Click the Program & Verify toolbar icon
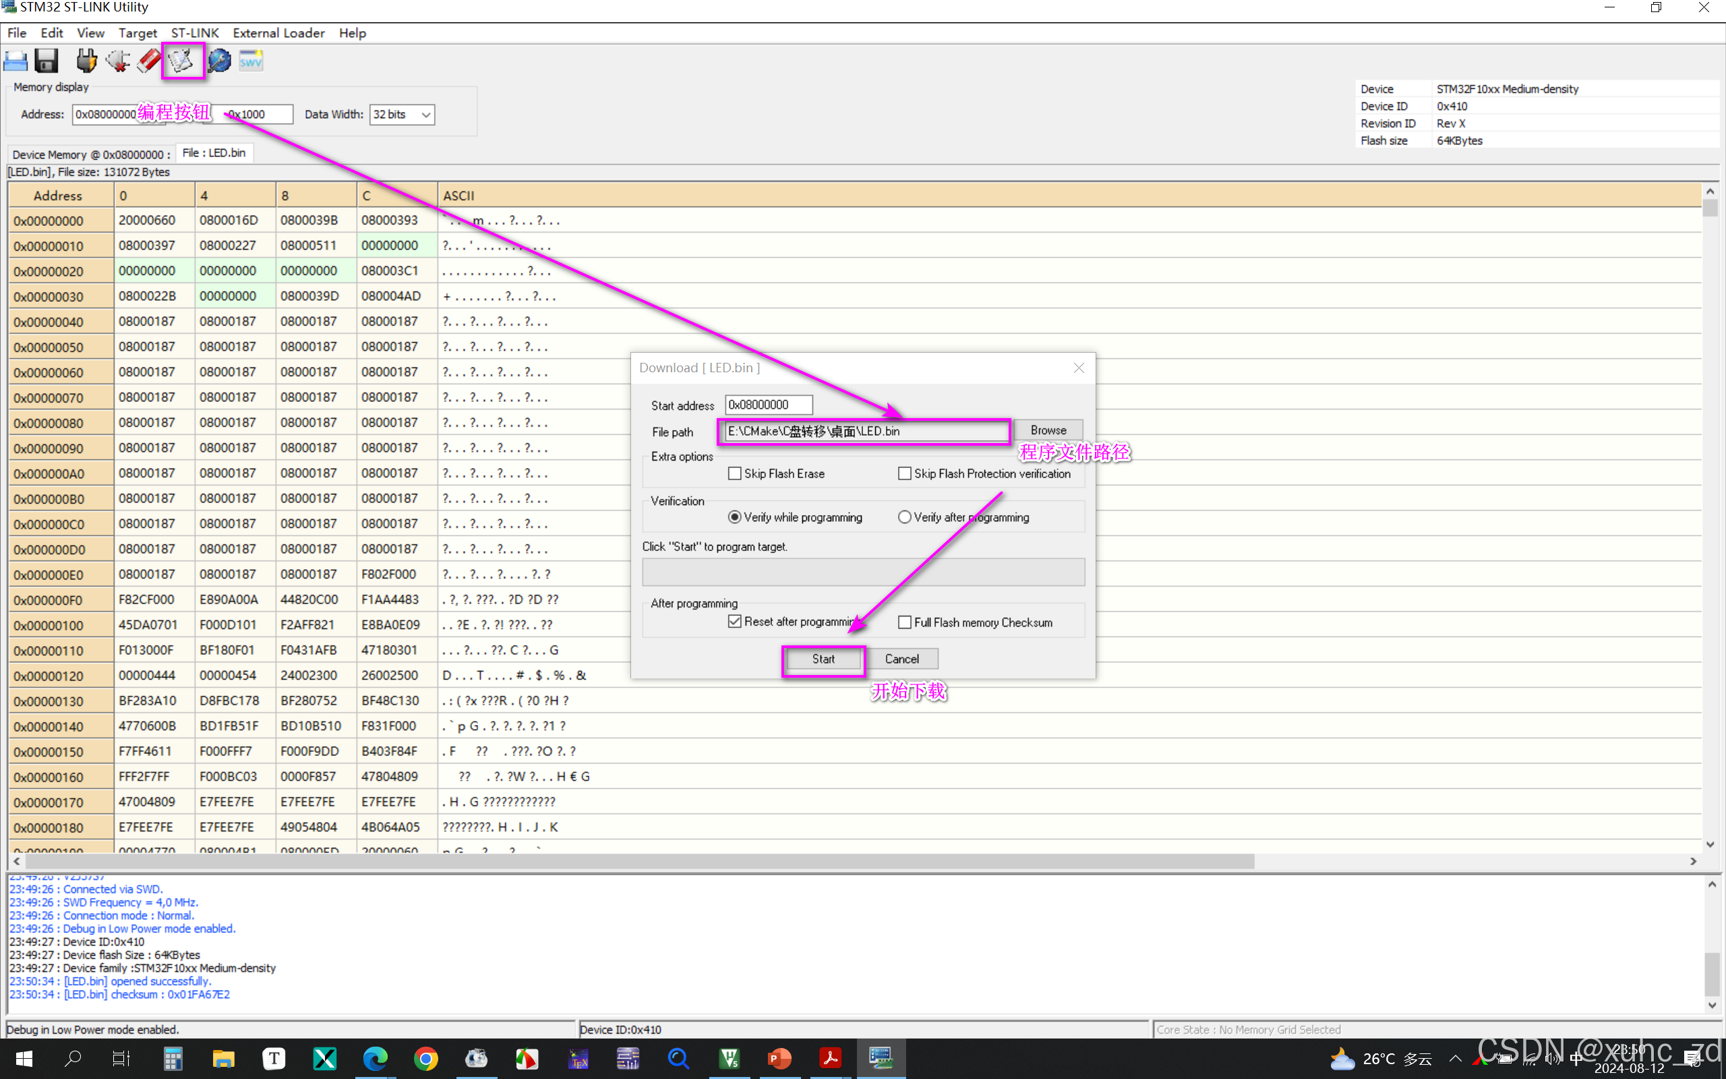The width and height of the screenshot is (1726, 1079). pos(181,61)
